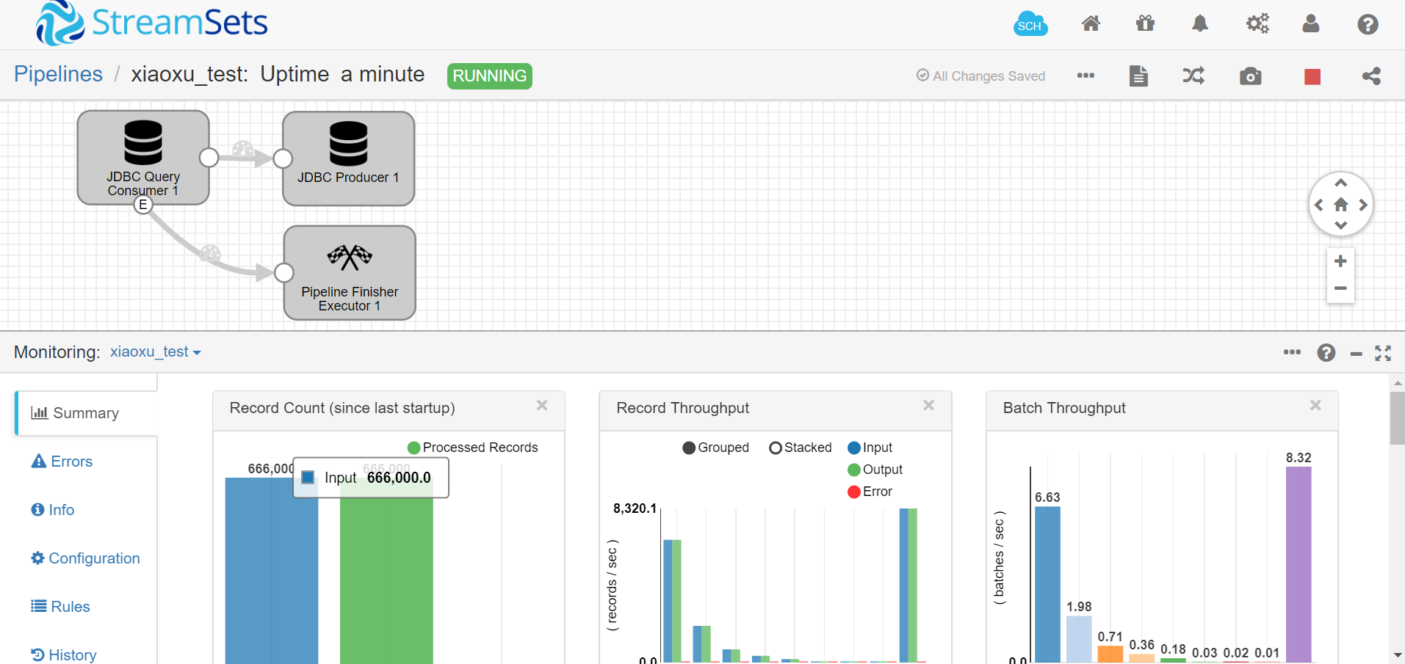The height and width of the screenshot is (664, 1405).
Task: Open the pipeline more options ellipsis
Action: (x=1086, y=76)
